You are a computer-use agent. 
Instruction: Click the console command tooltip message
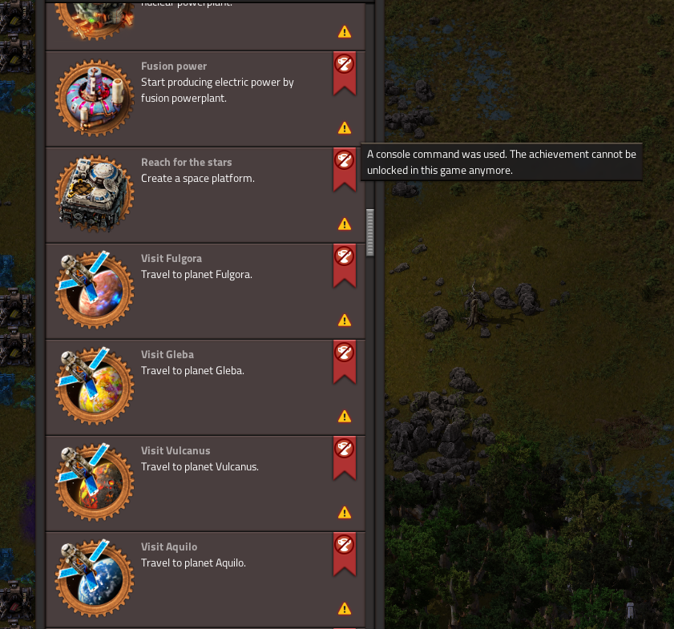(x=501, y=162)
